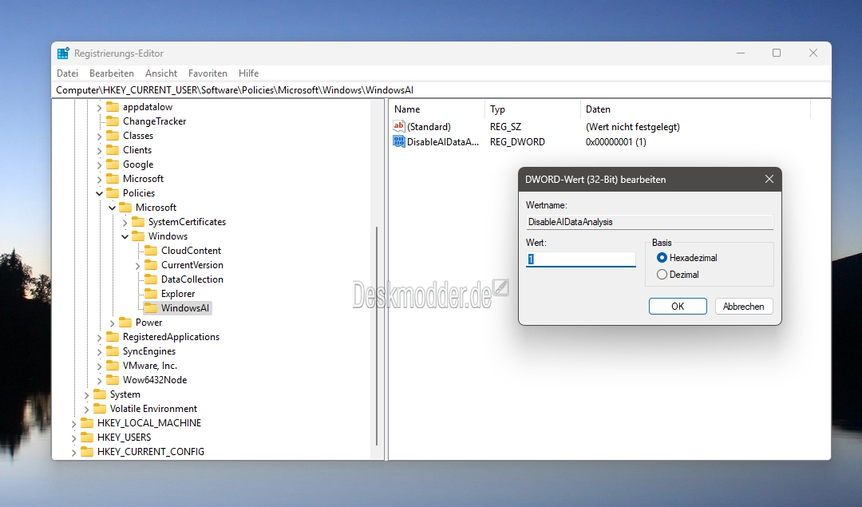The image size is (862, 507).
Task: Click the CloudContent folder icon
Action: [151, 250]
